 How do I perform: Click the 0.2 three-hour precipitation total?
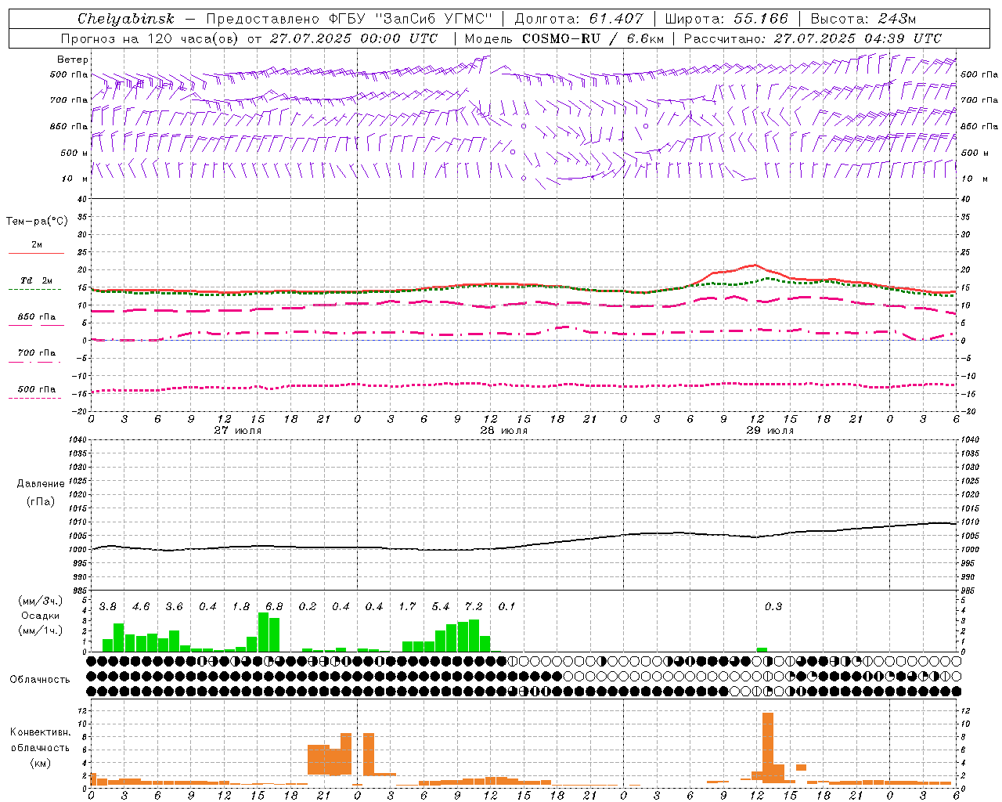pyautogui.click(x=308, y=607)
